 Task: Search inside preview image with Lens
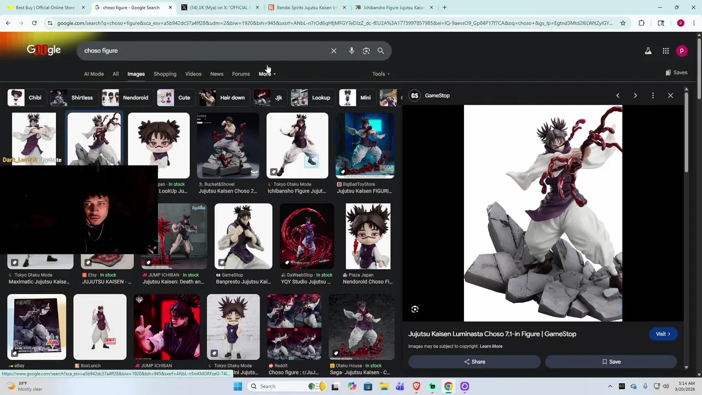[415, 309]
